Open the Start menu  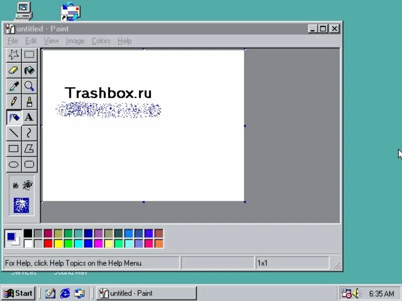point(18,293)
